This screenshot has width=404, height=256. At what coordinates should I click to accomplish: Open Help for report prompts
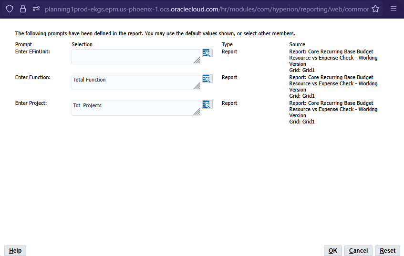click(15, 251)
